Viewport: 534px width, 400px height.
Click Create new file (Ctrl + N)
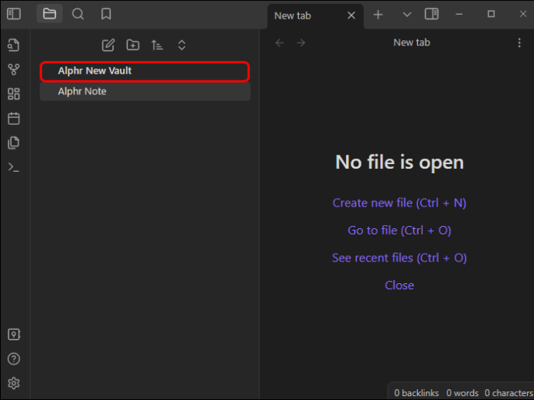point(399,203)
